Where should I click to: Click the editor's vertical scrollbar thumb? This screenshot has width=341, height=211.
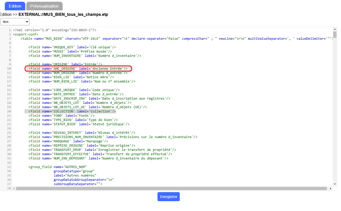(335, 35)
